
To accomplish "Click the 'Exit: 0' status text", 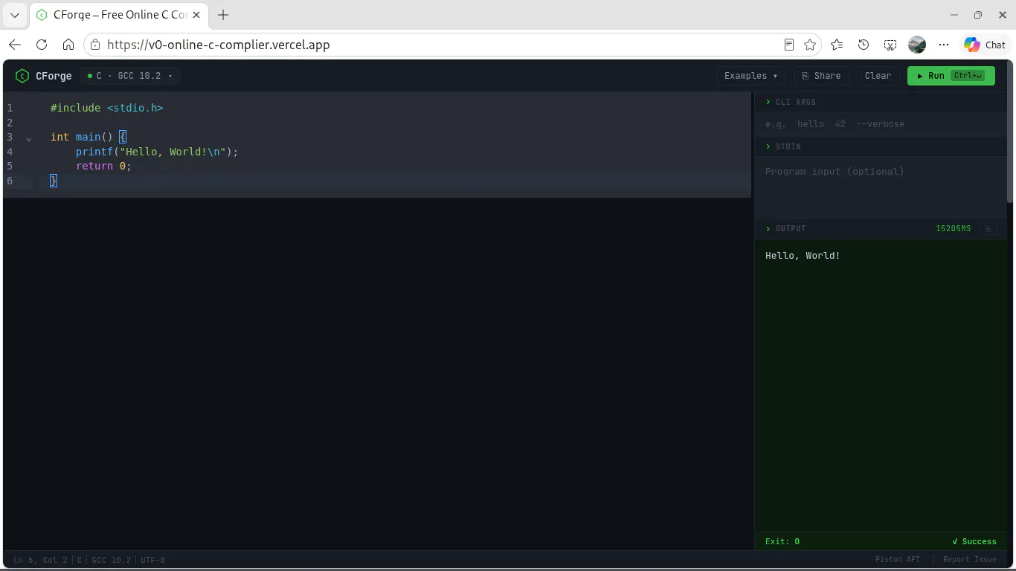I will [782, 541].
